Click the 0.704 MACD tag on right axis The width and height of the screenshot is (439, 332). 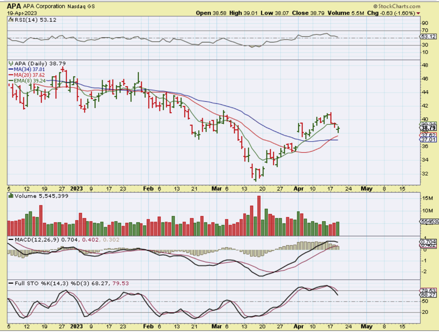tap(428, 241)
